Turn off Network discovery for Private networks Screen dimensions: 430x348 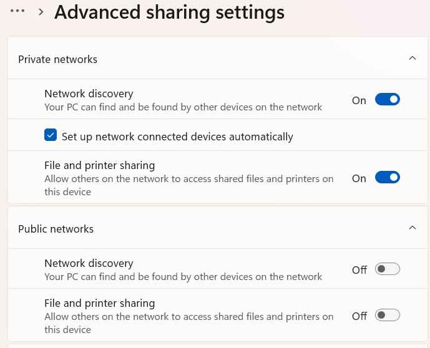click(x=387, y=99)
